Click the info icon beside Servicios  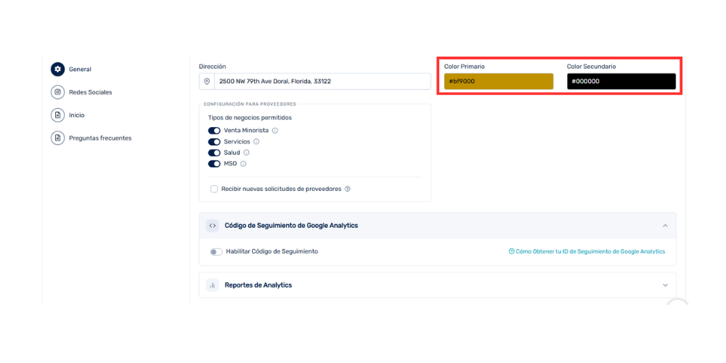tap(256, 142)
